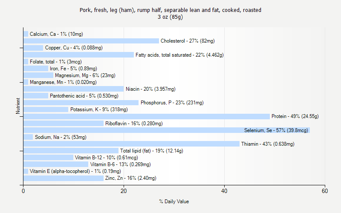Select the Zinc, Zn bar
The height and width of the screenshot is (213, 341).
(64, 178)
